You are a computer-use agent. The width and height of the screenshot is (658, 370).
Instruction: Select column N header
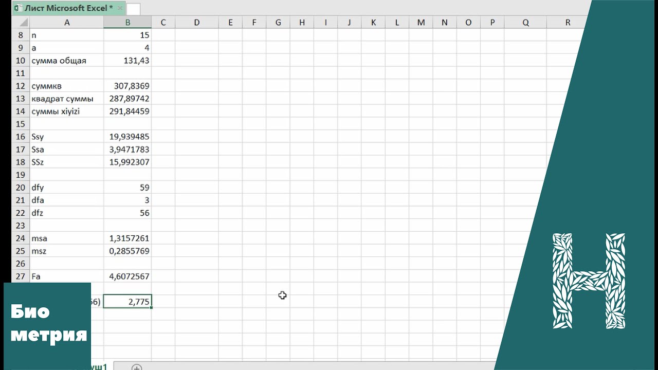click(445, 23)
